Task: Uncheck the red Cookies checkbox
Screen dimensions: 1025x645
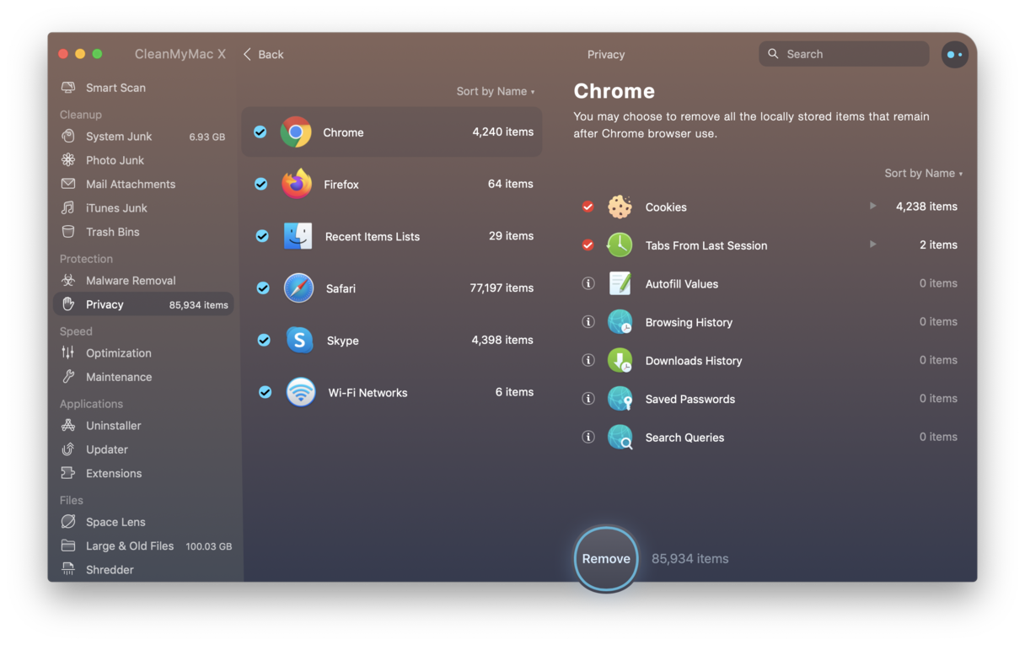Action: (588, 207)
